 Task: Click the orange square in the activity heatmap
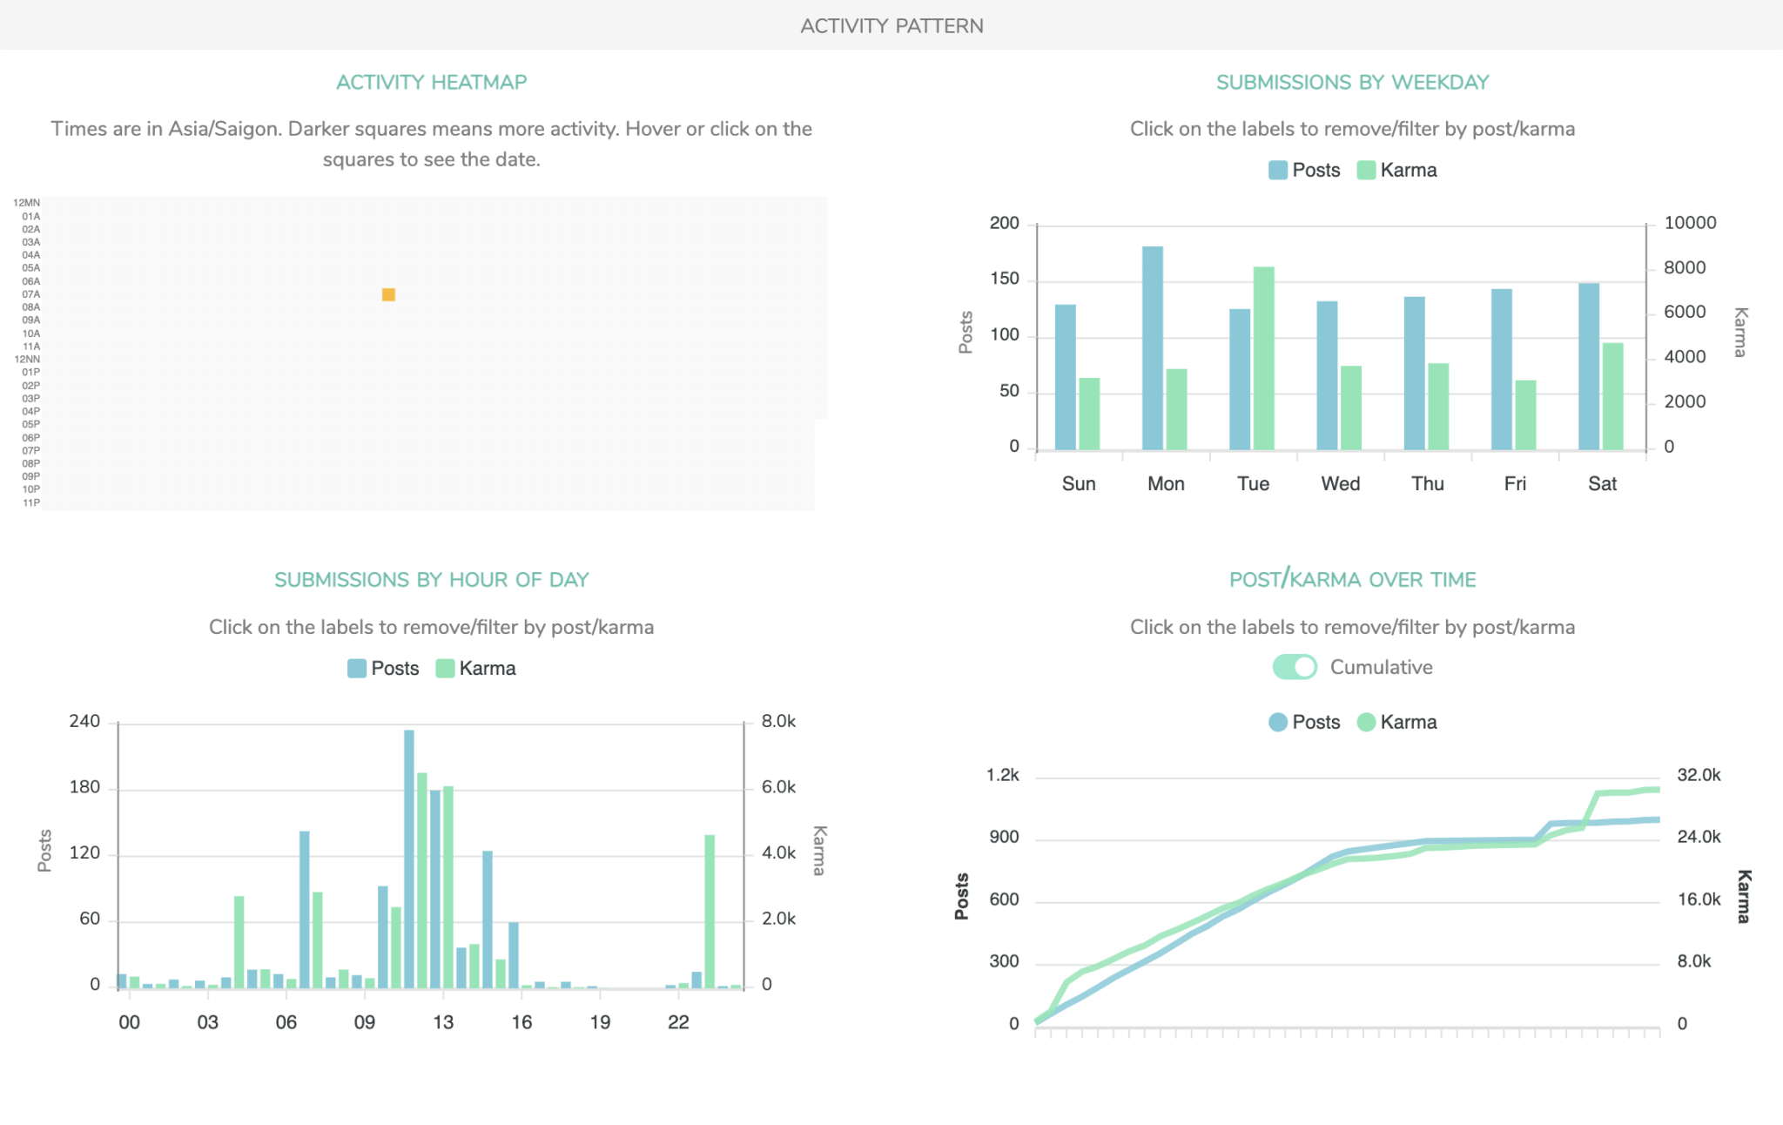point(388,295)
